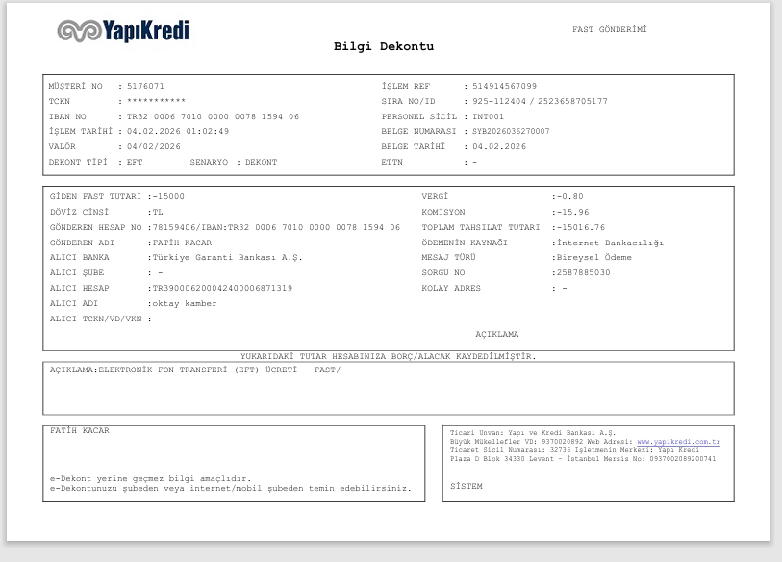The image size is (782, 562).
Task: Click the SIRA NO/ID value 925-112404
Action: click(x=498, y=101)
